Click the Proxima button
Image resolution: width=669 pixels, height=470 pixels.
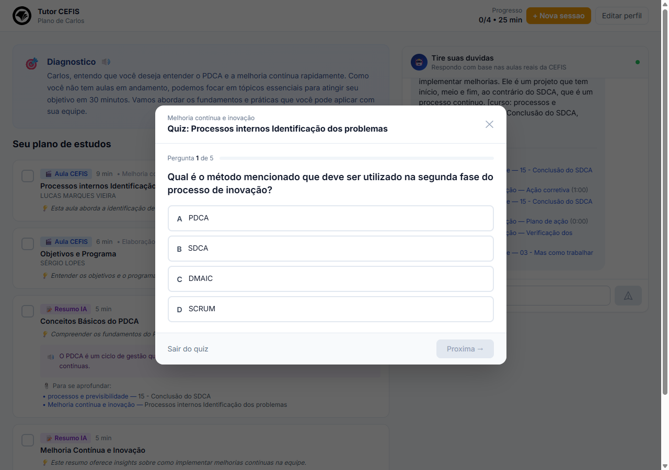click(x=465, y=349)
